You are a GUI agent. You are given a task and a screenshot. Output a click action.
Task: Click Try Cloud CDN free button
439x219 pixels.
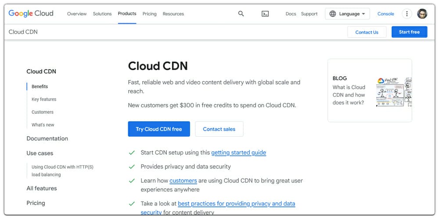pos(159,129)
